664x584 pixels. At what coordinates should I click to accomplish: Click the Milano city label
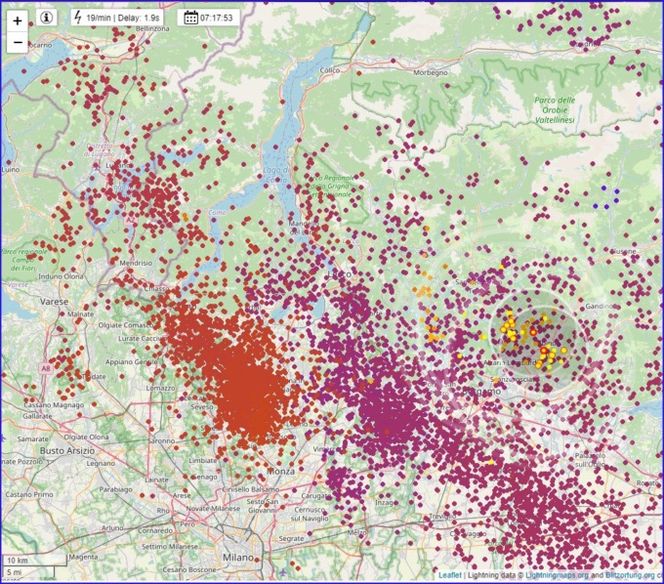pyautogui.click(x=237, y=556)
